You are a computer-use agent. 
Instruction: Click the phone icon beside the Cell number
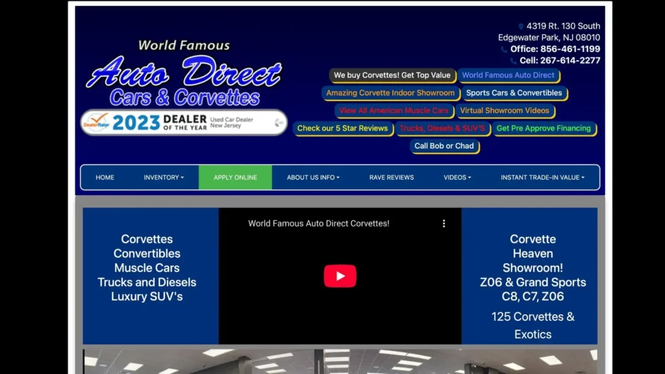513,61
